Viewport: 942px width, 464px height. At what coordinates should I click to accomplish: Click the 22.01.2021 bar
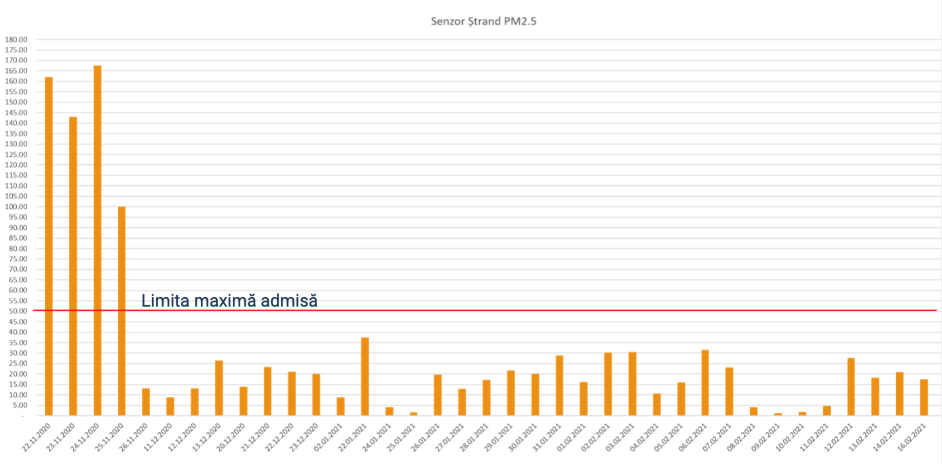pyautogui.click(x=365, y=376)
